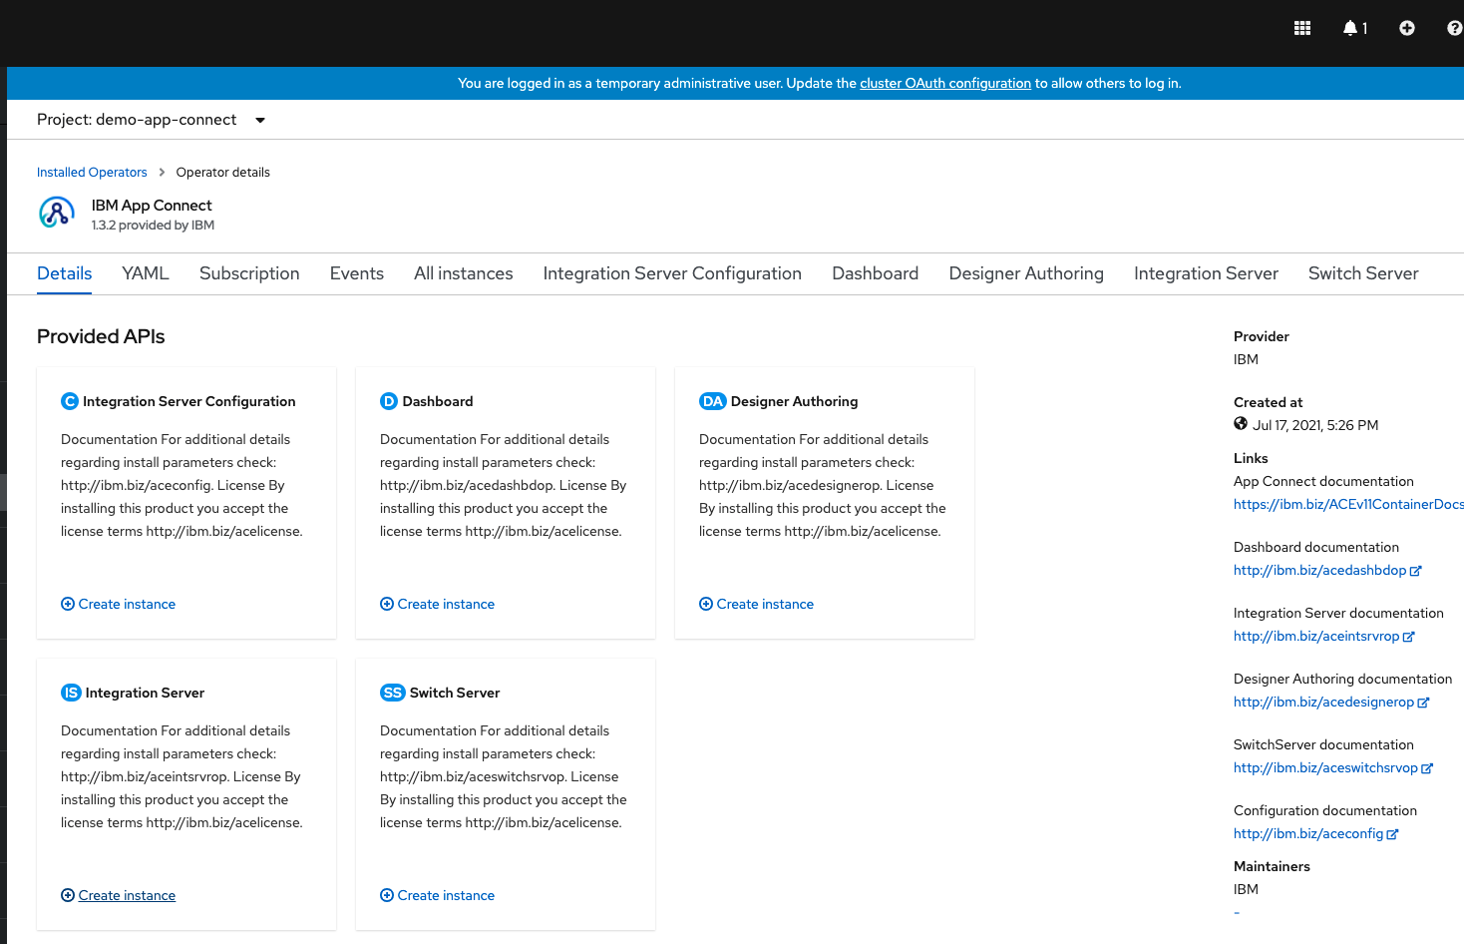The height and width of the screenshot is (944, 1464).
Task: Create instance for Switch Server
Action: click(437, 895)
